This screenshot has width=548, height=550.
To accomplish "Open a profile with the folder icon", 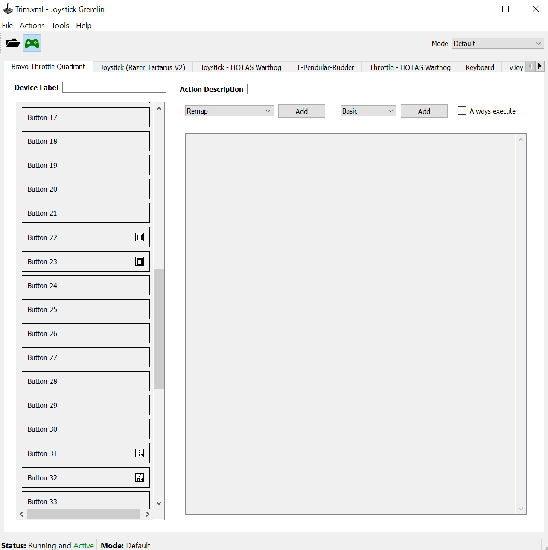I will [x=13, y=43].
